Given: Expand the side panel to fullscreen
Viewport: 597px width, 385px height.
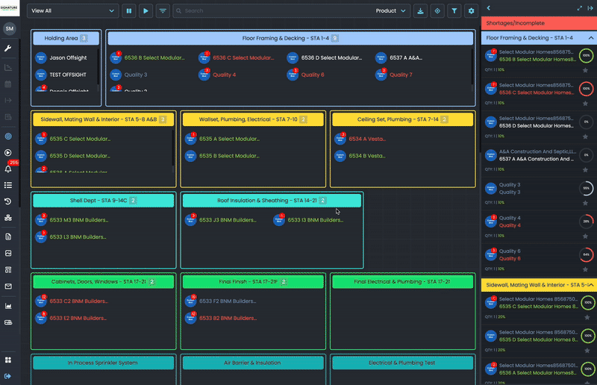Looking at the screenshot, I should pyautogui.click(x=580, y=7).
